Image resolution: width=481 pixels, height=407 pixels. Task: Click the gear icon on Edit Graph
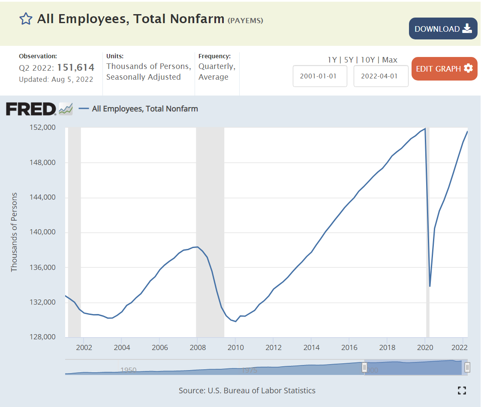(468, 69)
